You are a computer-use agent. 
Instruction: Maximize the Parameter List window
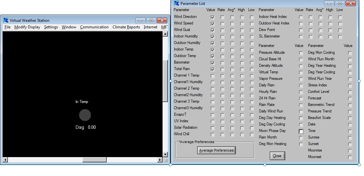pyautogui.click(x=340, y=3)
